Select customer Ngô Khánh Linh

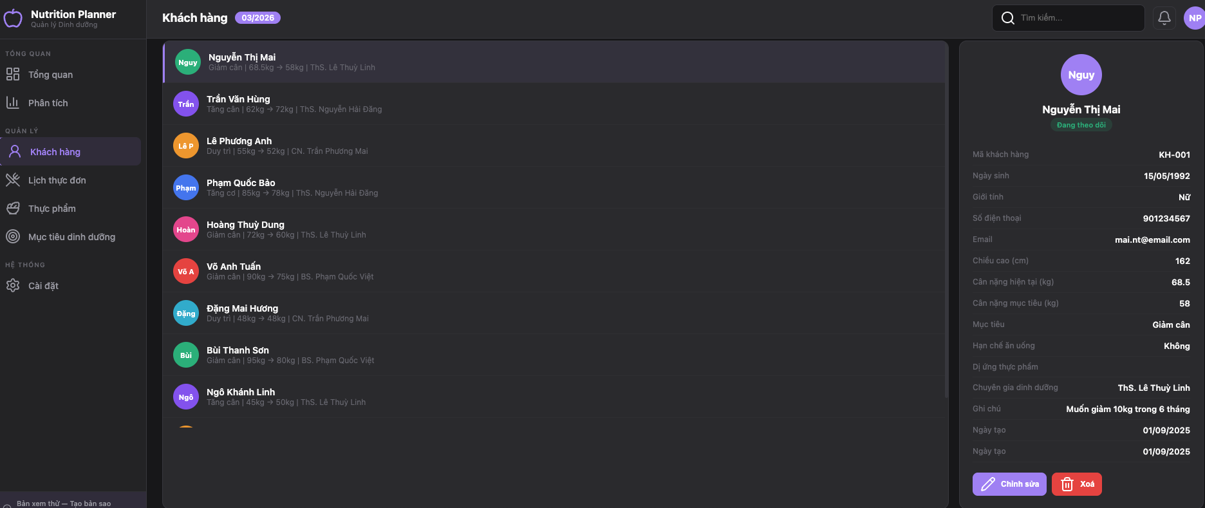pos(554,397)
